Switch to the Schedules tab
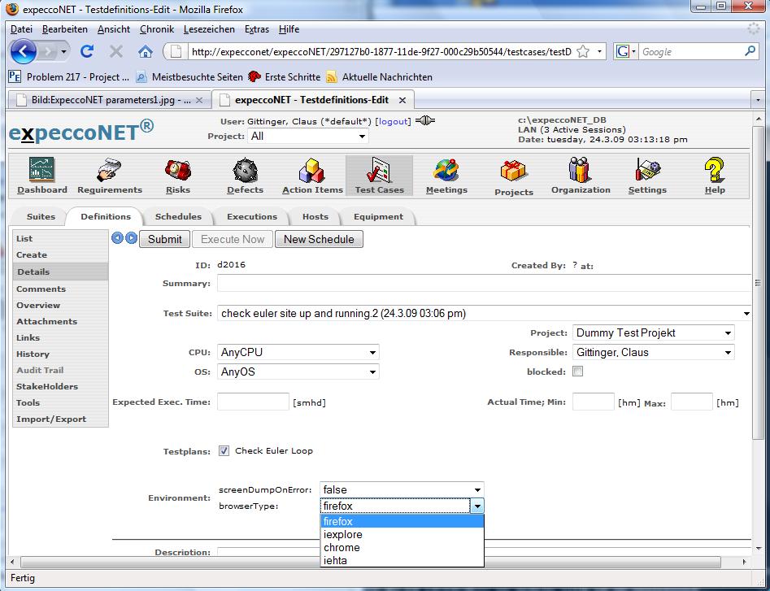The height and width of the screenshot is (591, 770). [x=178, y=217]
